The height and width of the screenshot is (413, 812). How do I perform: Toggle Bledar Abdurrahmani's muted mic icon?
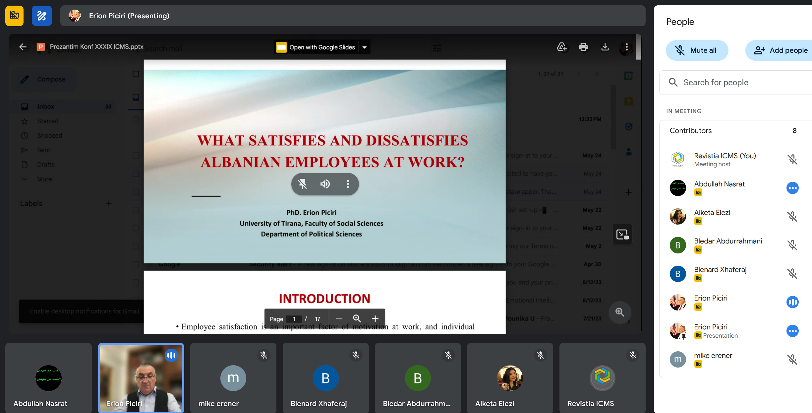pos(792,245)
